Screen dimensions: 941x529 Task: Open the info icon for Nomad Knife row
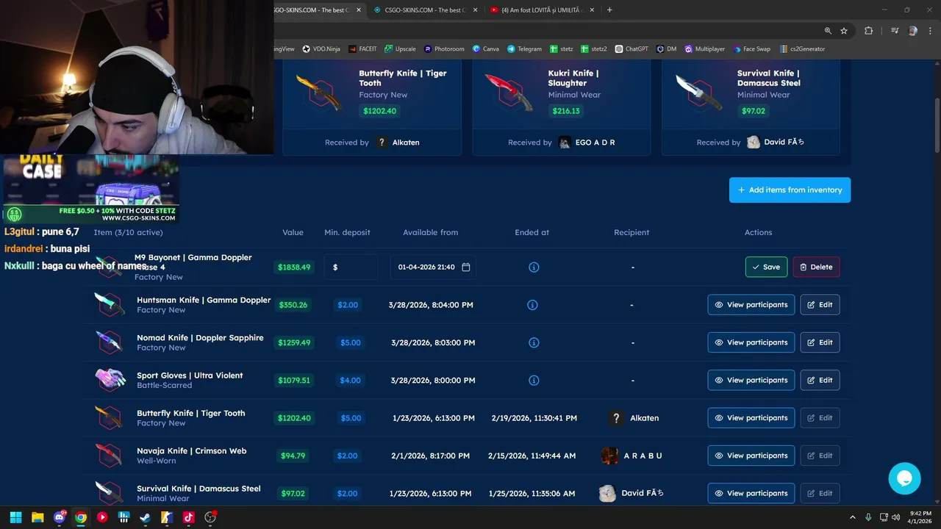[534, 342]
